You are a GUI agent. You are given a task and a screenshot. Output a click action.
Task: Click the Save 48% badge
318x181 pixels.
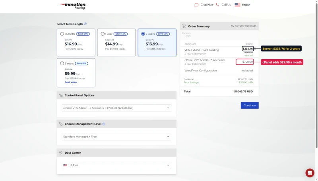click(163, 34)
